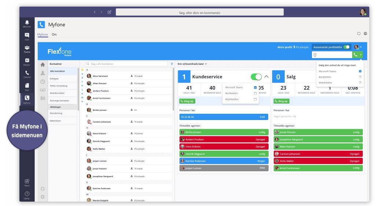The image size is (377, 206).
Task: Open call history clock icon
Action: coord(43,82)
